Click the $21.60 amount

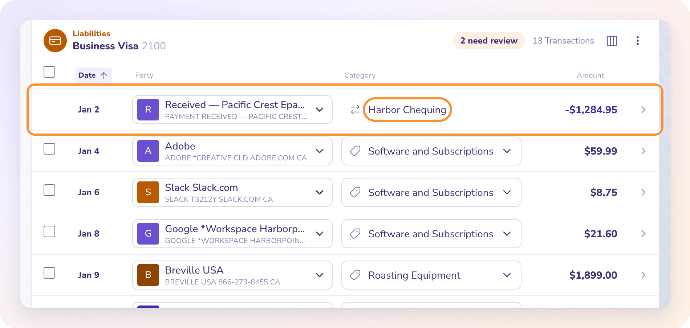tap(601, 234)
